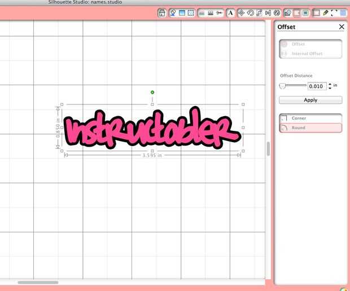Apply the offset
The height and width of the screenshot is (291, 350).
(x=310, y=100)
